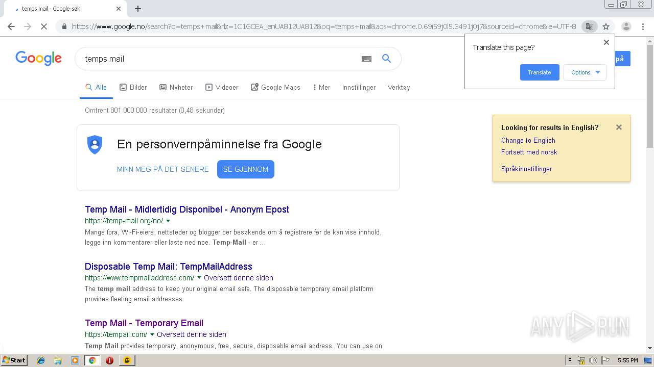Click the Google logo
The height and width of the screenshot is (367, 654).
tap(38, 58)
